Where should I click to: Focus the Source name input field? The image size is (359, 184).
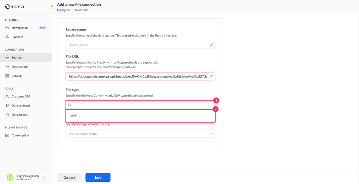[140, 45]
